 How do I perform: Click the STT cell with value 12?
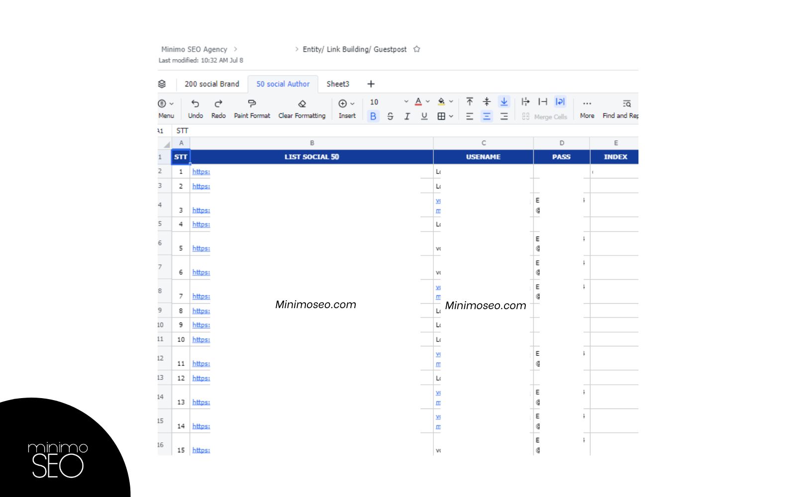[x=181, y=378]
